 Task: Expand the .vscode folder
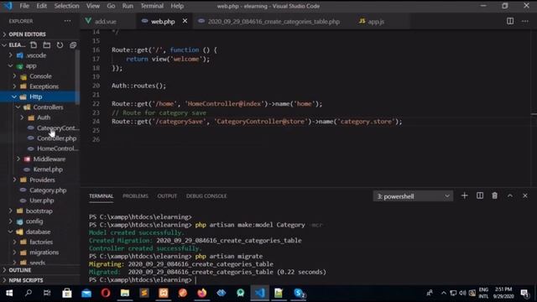36,55
